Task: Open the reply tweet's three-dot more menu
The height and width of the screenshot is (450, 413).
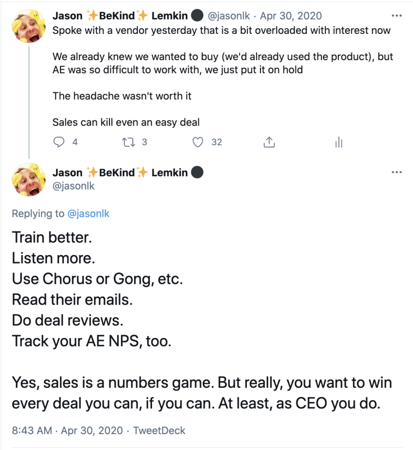Action: 397,173
